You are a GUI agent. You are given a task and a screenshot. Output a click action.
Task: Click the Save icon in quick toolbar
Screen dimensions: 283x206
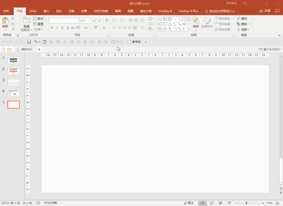click(29, 42)
